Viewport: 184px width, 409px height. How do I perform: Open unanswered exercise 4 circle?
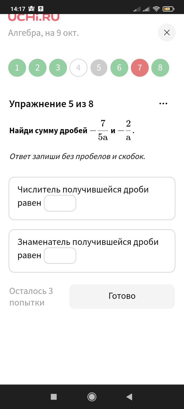click(78, 68)
